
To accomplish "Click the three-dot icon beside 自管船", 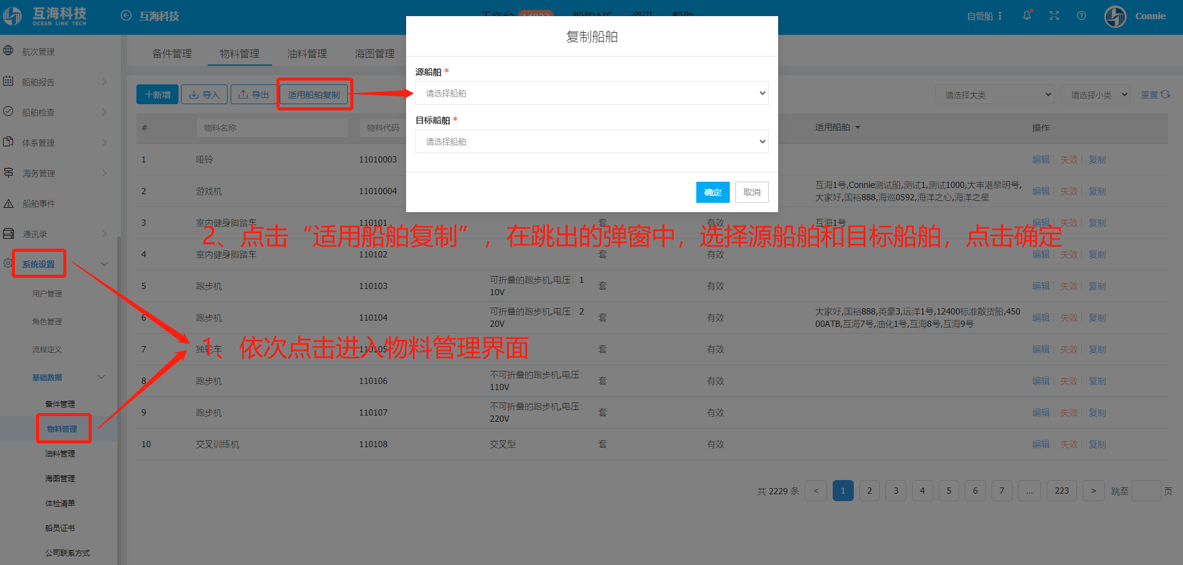I will pyautogui.click(x=999, y=16).
